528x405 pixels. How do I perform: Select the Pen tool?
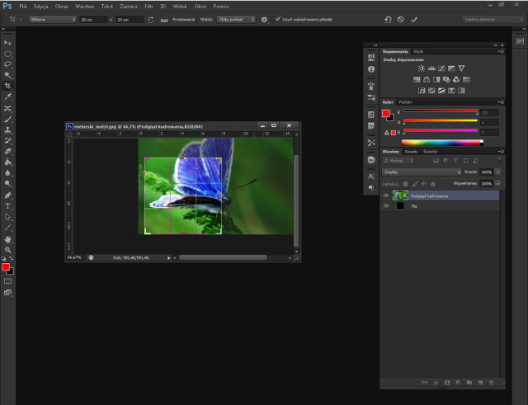(x=7, y=195)
